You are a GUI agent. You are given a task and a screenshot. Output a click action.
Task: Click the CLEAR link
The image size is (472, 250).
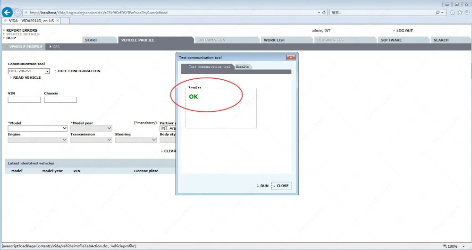point(170,151)
